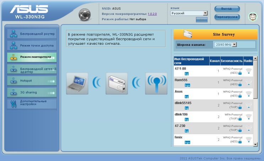The width and height of the screenshot is (264, 161).
Task: Open the language dropdown showing Русский
Action: coord(189,13)
